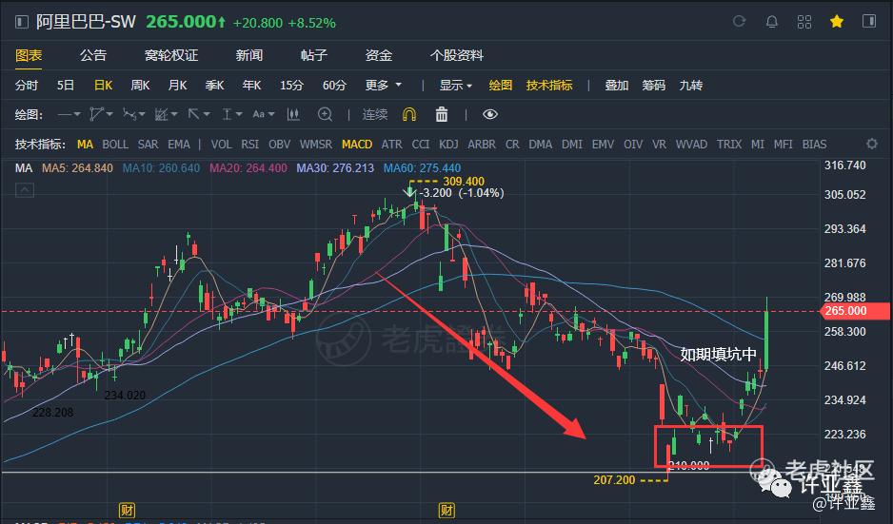The width and height of the screenshot is (893, 524).
Task: Toggle the MACD indicator
Action: click(x=357, y=145)
